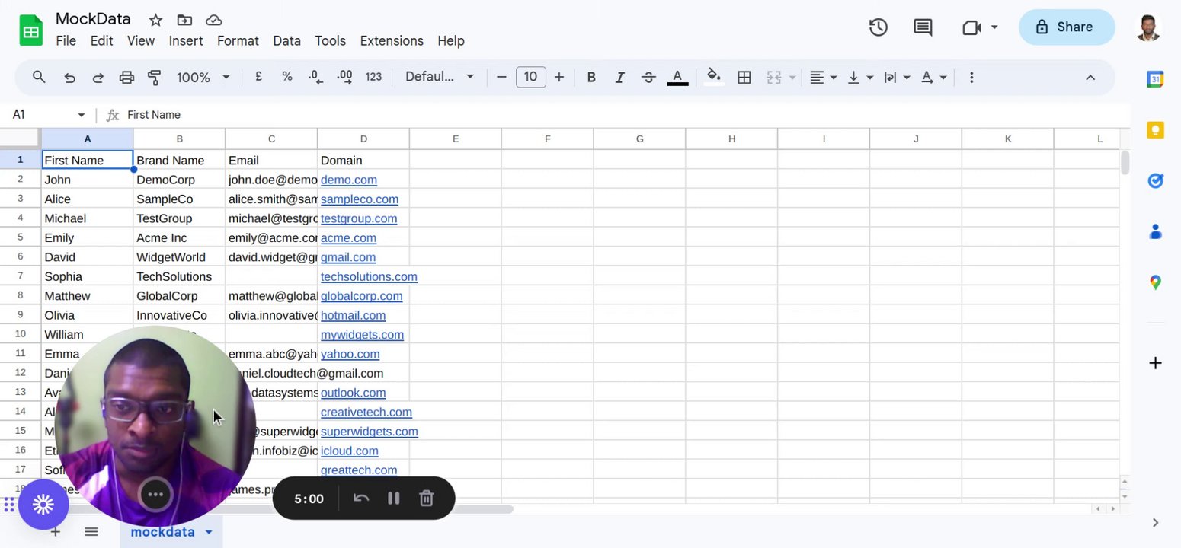Click the more toolbar options button
This screenshot has width=1181, height=548.
(x=971, y=77)
